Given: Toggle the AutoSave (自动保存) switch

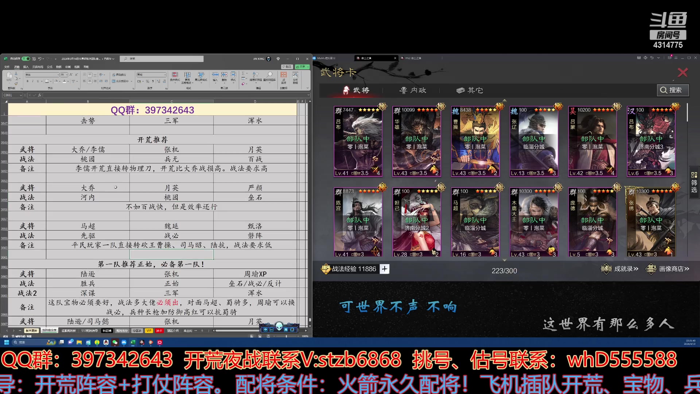Looking at the screenshot, I should pyautogui.click(x=26, y=59).
